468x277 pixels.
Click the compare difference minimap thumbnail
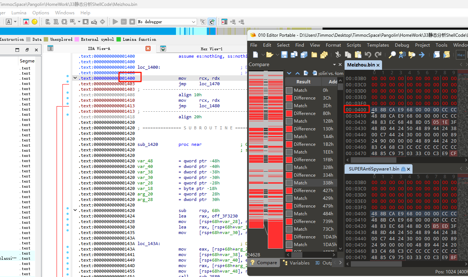(x=267, y=159)
